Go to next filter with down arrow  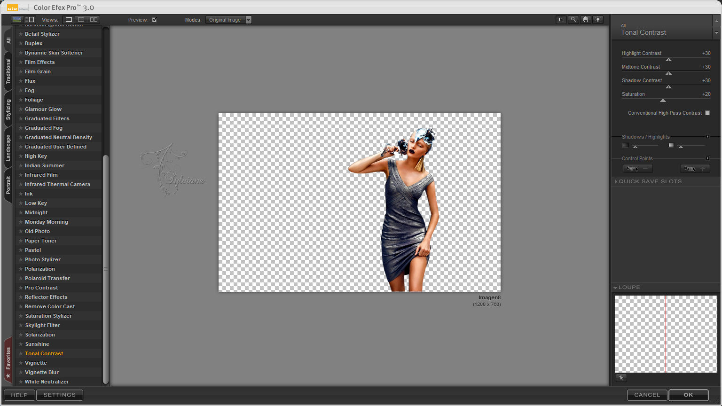pos(716,33)
